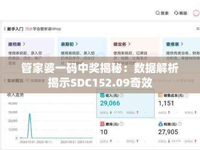The height and width of the screenshot is (150, 200).
Task: Click the peak of the income trend line
Action: click(30, 114)
